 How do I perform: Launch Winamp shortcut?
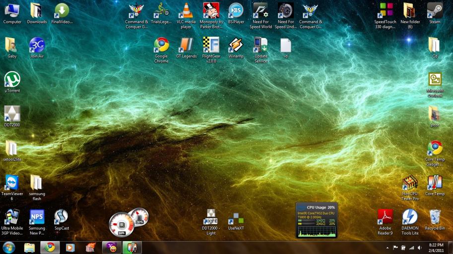[x=236, y=46]
